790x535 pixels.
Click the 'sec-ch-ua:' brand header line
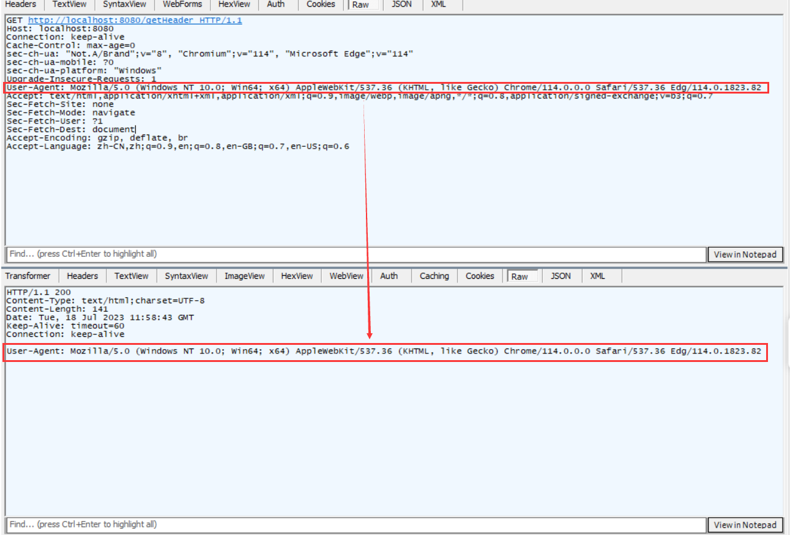pyautogui.click(x=210, y=54)
